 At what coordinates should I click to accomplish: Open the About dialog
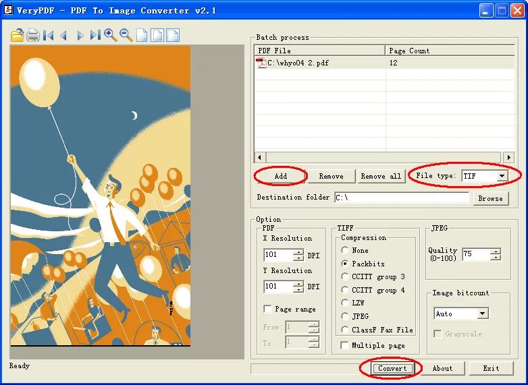click(x=442, y=368)
